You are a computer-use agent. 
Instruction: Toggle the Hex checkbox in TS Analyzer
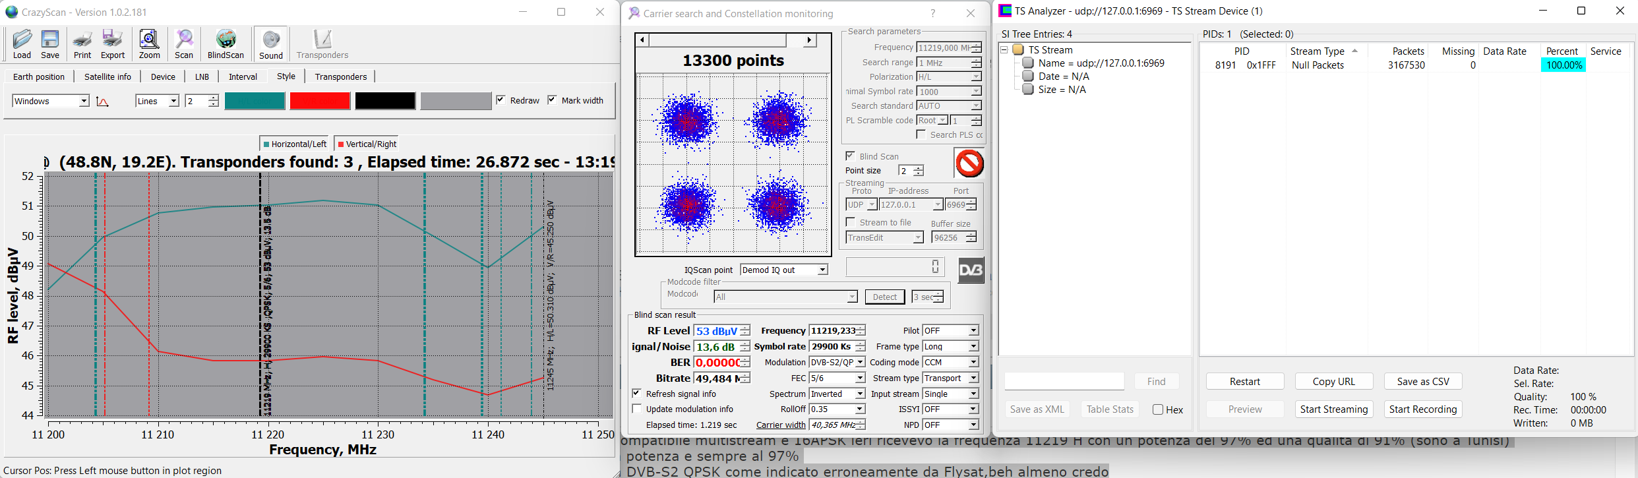tap(1158, 409)
